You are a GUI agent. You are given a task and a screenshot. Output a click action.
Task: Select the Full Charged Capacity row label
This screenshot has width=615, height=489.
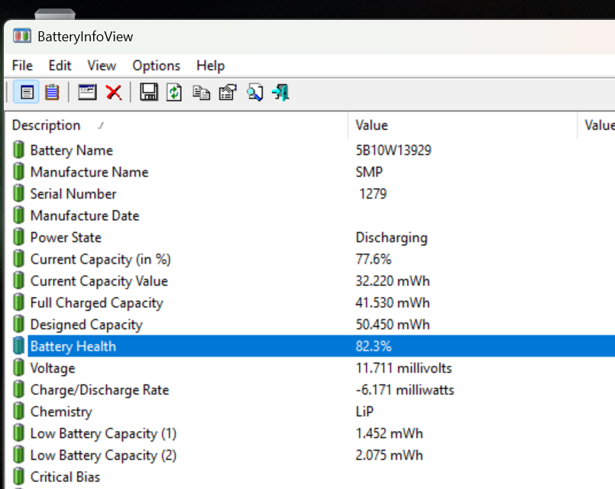point(96,303)
